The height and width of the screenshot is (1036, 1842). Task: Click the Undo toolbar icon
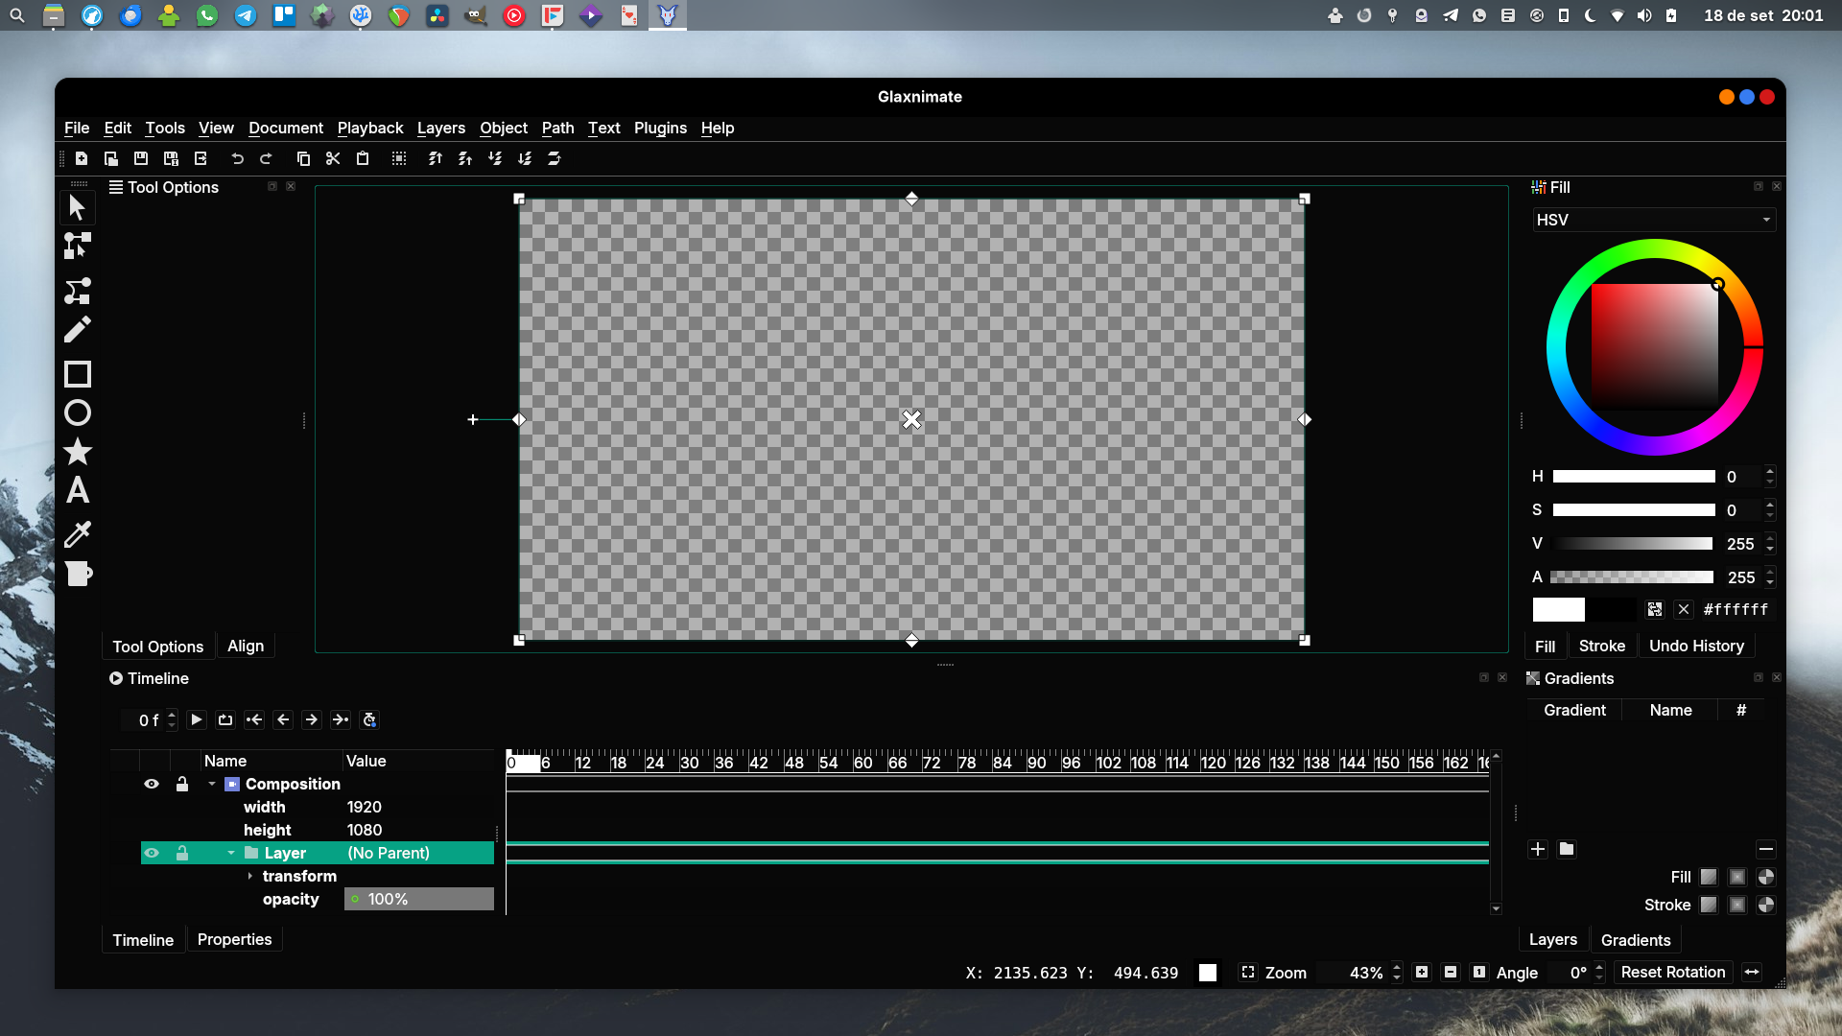(237, 158)
